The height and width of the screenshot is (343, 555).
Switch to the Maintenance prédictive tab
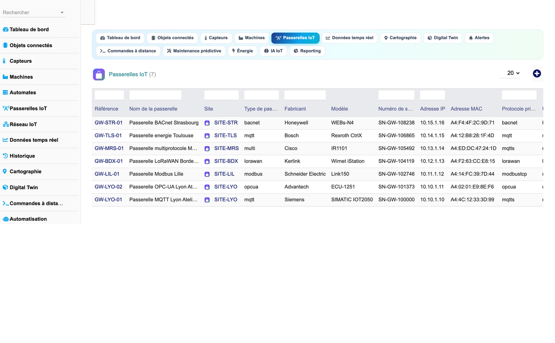(x=194, y=51)
